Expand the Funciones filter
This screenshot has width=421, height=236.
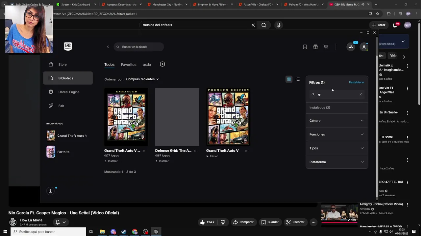tap(337, 134)
